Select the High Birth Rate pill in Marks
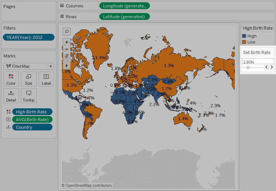Image resolution: width=276 pixels, height=191 pixels. (x=32, y=112)
